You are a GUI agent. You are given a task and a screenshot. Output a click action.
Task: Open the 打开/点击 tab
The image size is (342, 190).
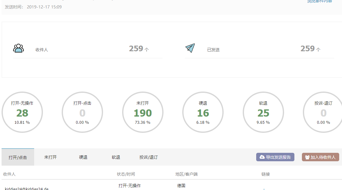click(x=18, y=157)
